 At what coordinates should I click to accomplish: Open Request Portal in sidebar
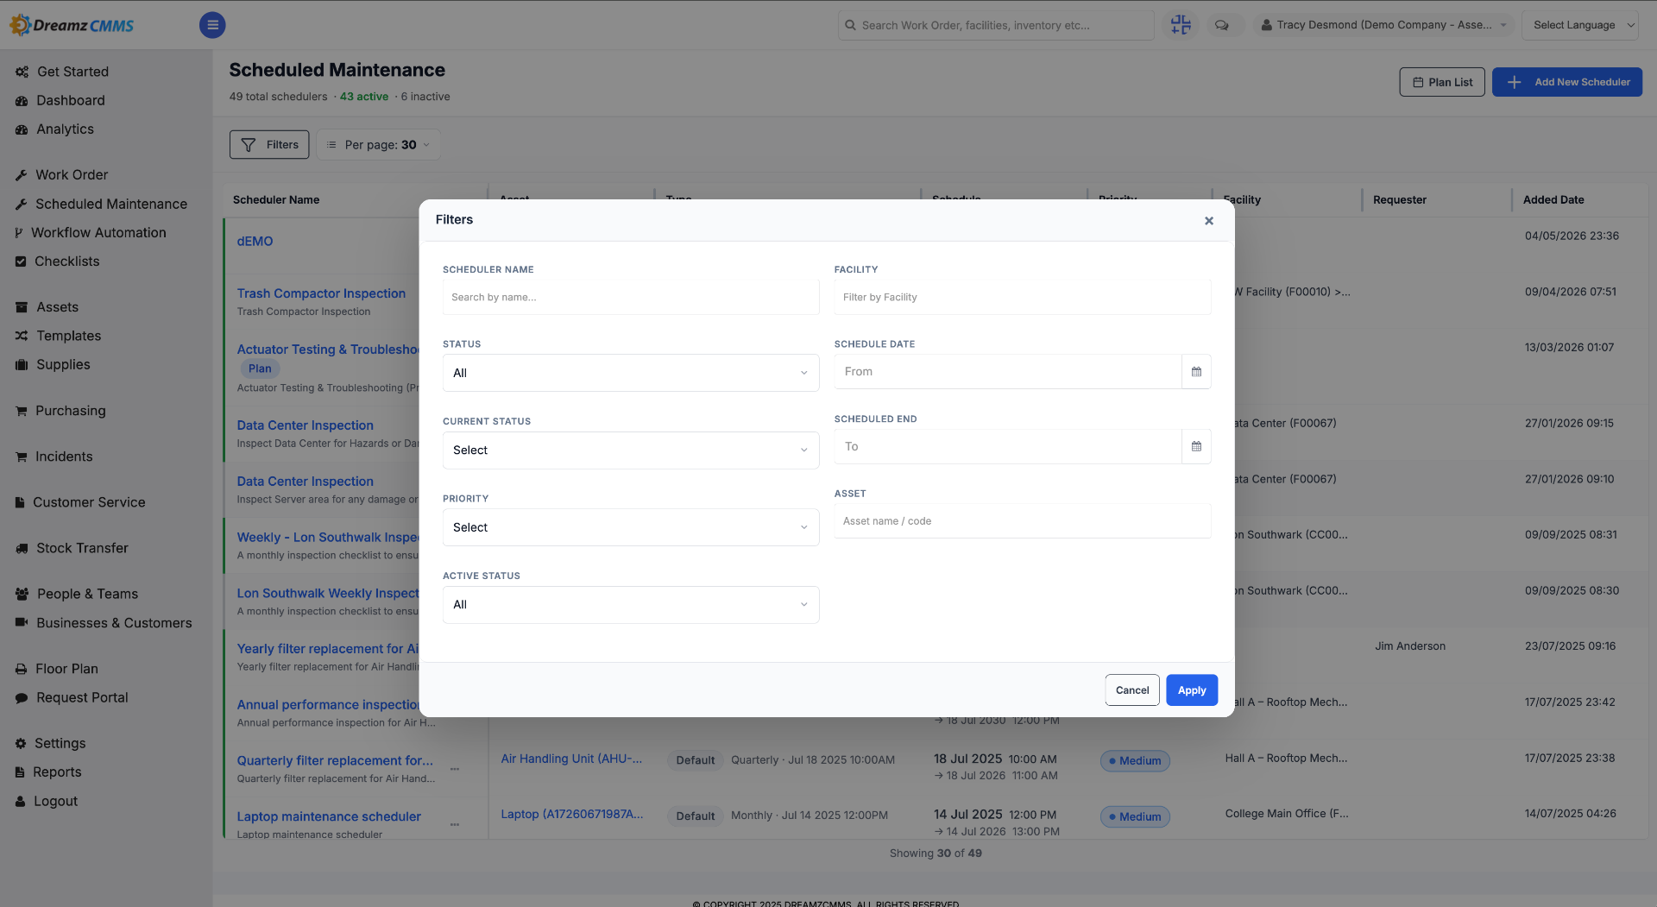point(82,697)
